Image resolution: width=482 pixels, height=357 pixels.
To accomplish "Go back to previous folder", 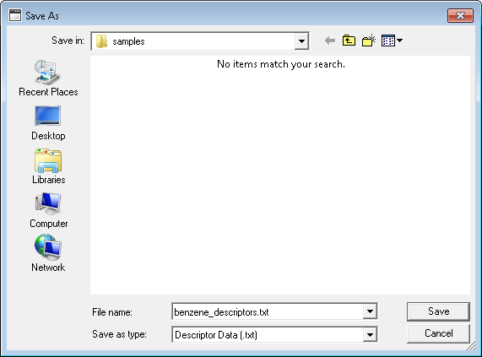I will [x=329, y=41].
